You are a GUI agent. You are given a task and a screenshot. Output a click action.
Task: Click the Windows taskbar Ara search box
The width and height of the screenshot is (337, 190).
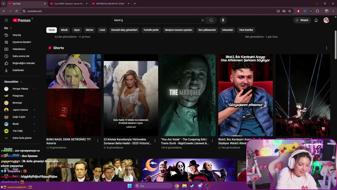click(x=153, y=186)
